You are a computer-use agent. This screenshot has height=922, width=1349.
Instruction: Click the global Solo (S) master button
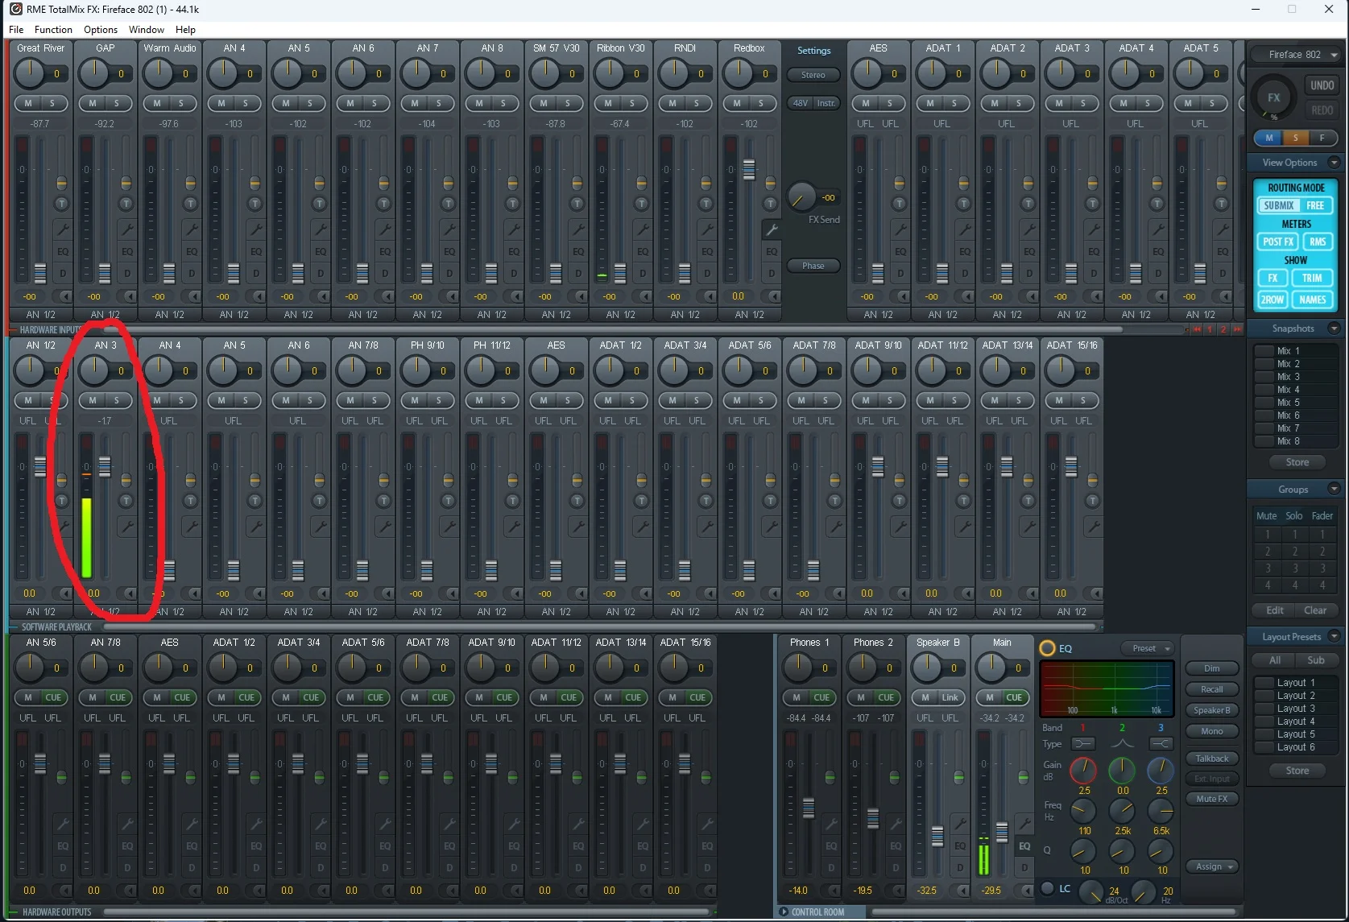tap(1295, 138)
